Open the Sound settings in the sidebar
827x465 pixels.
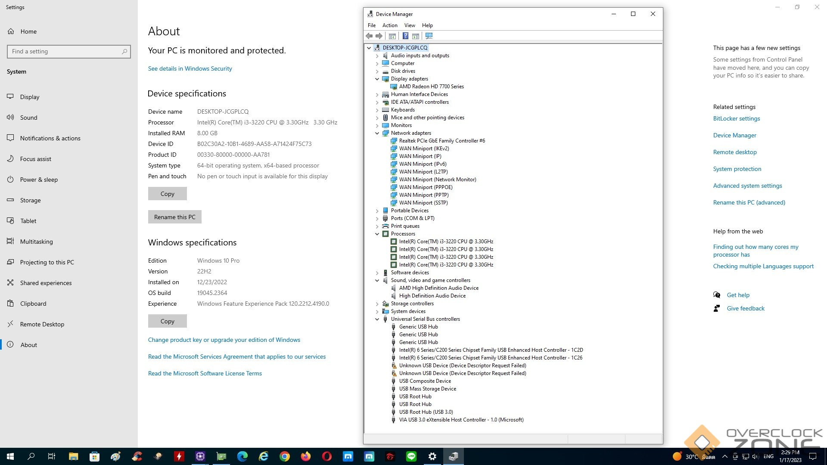[28, 118]
